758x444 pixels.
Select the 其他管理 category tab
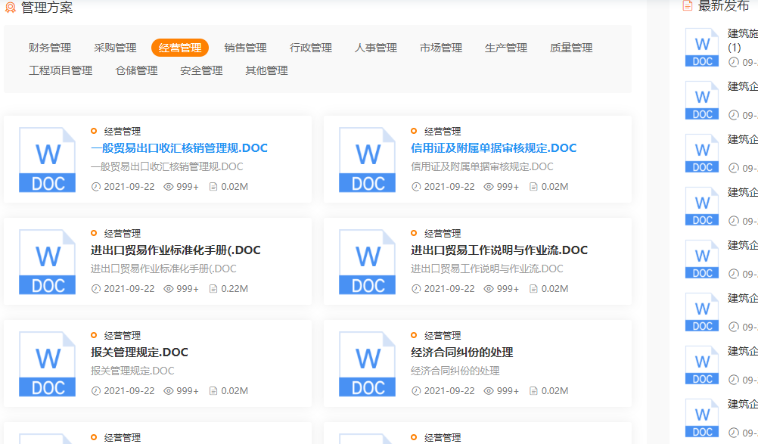coord(266,70)
